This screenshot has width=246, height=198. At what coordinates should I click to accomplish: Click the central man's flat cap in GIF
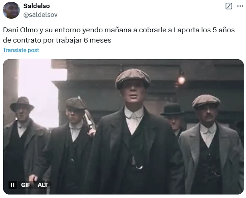tap(133, 79)
